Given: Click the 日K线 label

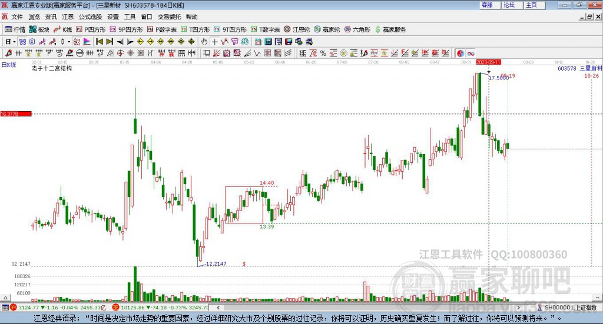Looking at the screenshot, I should (x=9, y=65).
